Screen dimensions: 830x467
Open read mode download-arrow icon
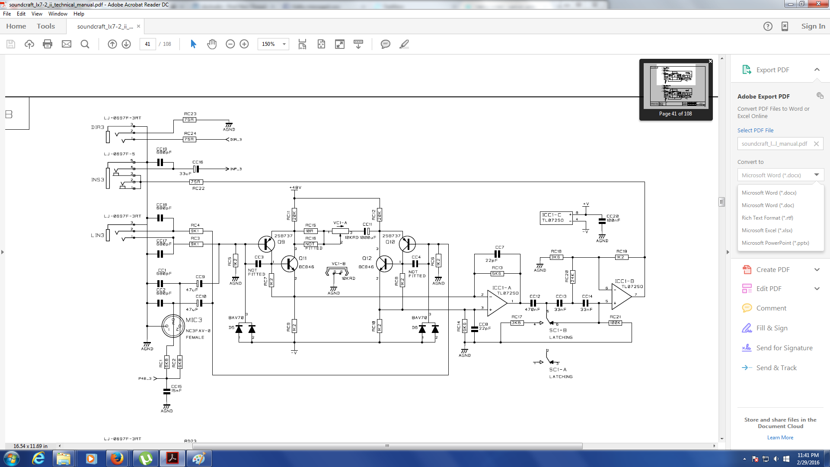pos(358,44)
